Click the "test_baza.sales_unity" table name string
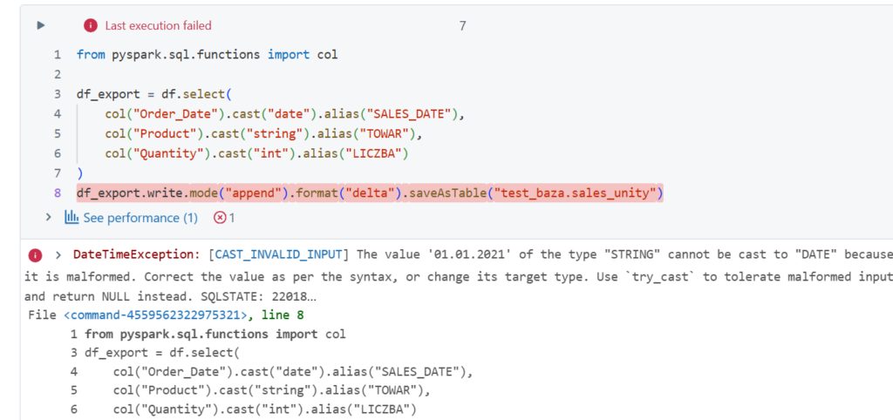 [x=576, y=193]
